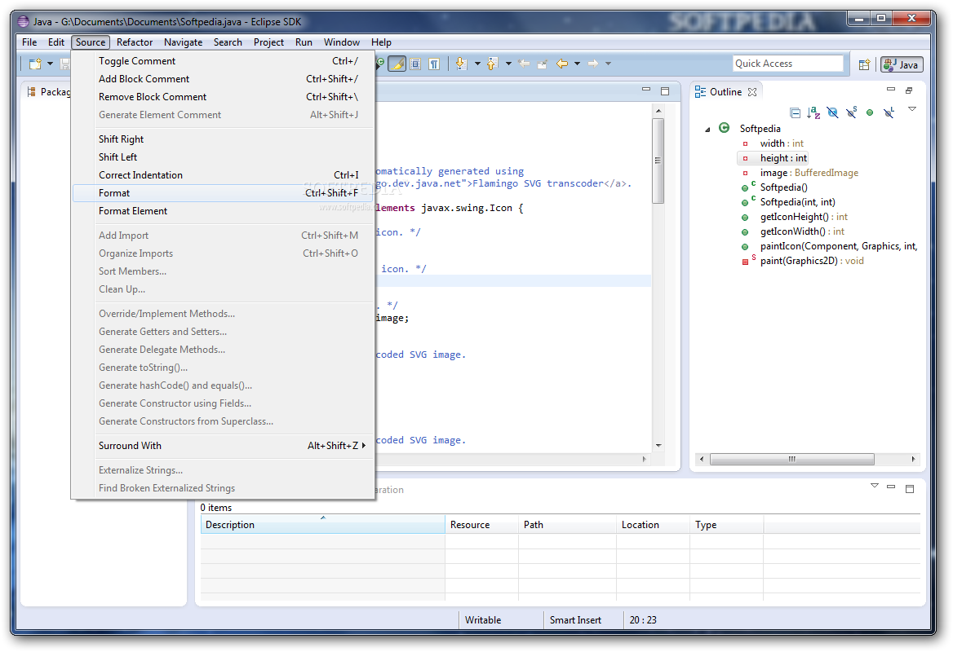Jump to Previous Annotation
This screenshot has width=953, height=652.
click(x=492, y=64)
